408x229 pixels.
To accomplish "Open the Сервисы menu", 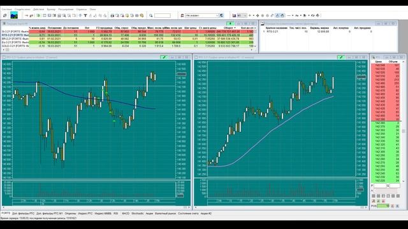I will [x=82, y=10].
